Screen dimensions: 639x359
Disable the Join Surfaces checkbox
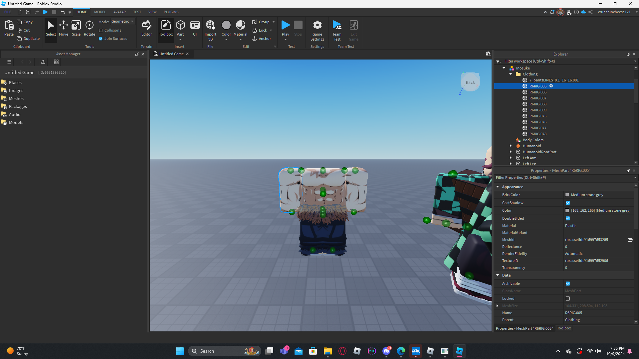pos(101,39)
